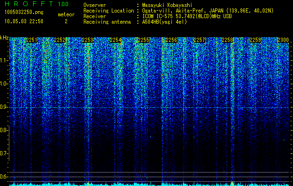Click the 1.0 frequency axis label

point(4,84)
